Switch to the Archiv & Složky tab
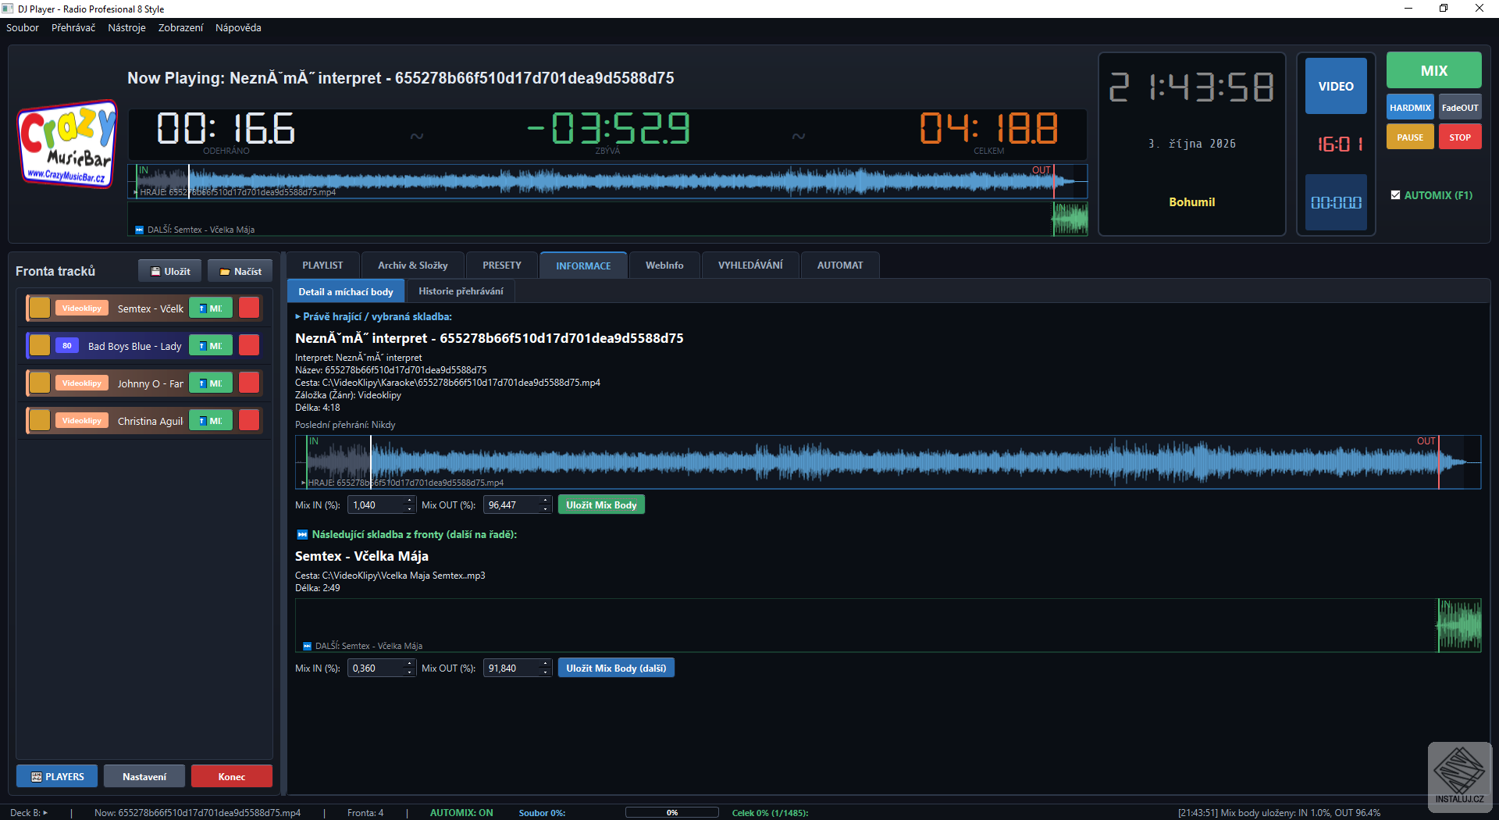1499x820 pixels. point(413,266)
